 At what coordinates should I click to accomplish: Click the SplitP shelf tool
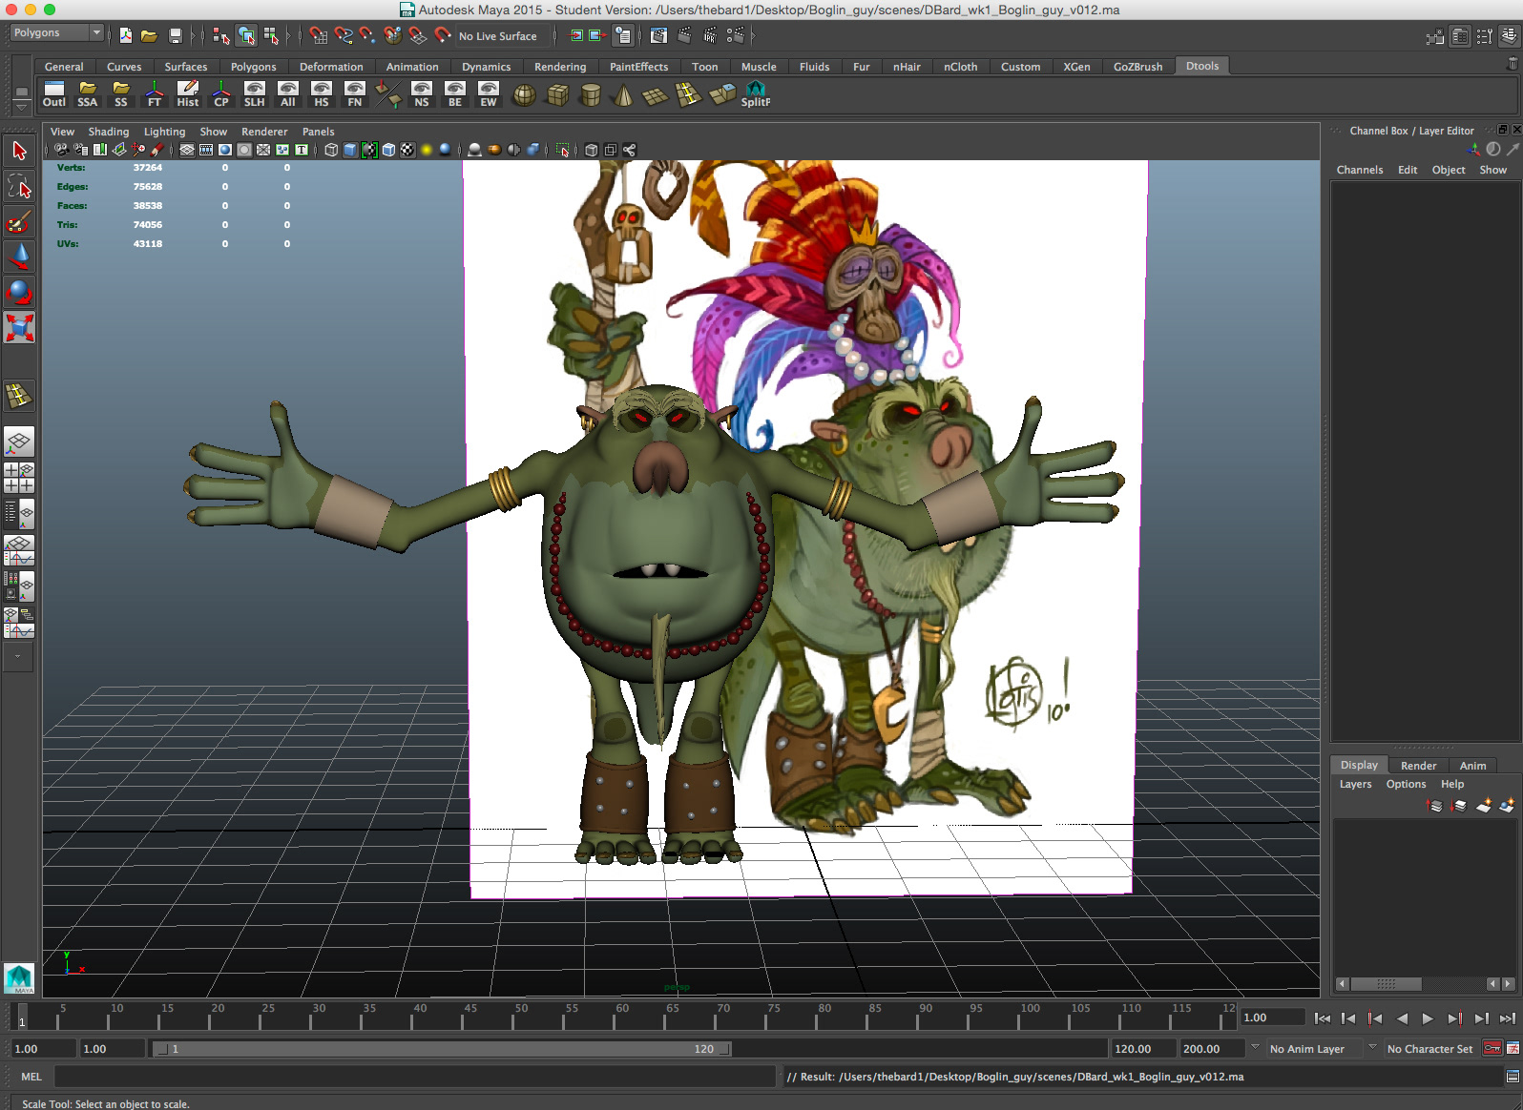pos(755,94)
